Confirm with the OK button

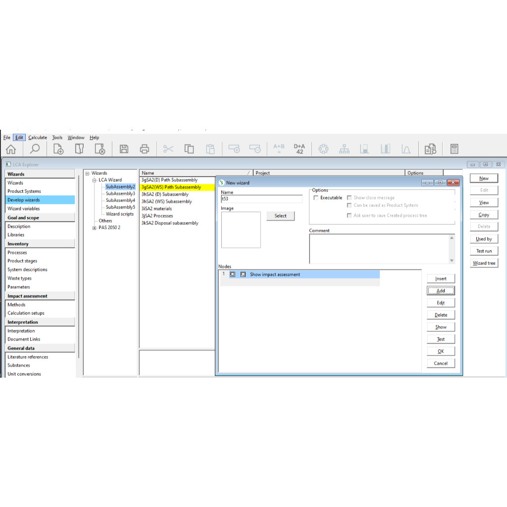(x=441, y=351)
